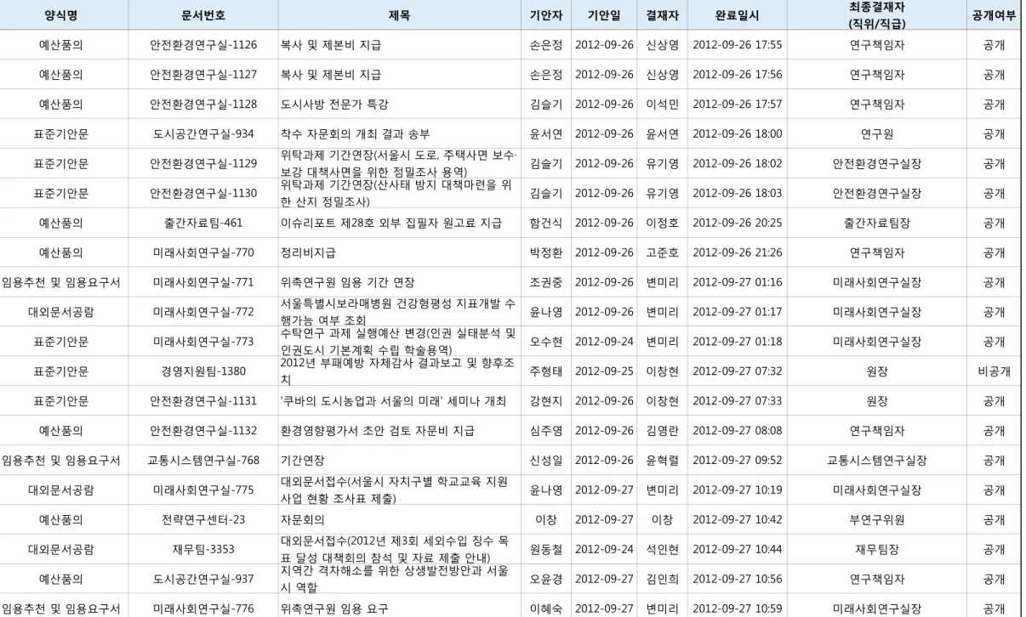Click approver name 이석민
The image size is (1026, 617).
coord(662,105)
